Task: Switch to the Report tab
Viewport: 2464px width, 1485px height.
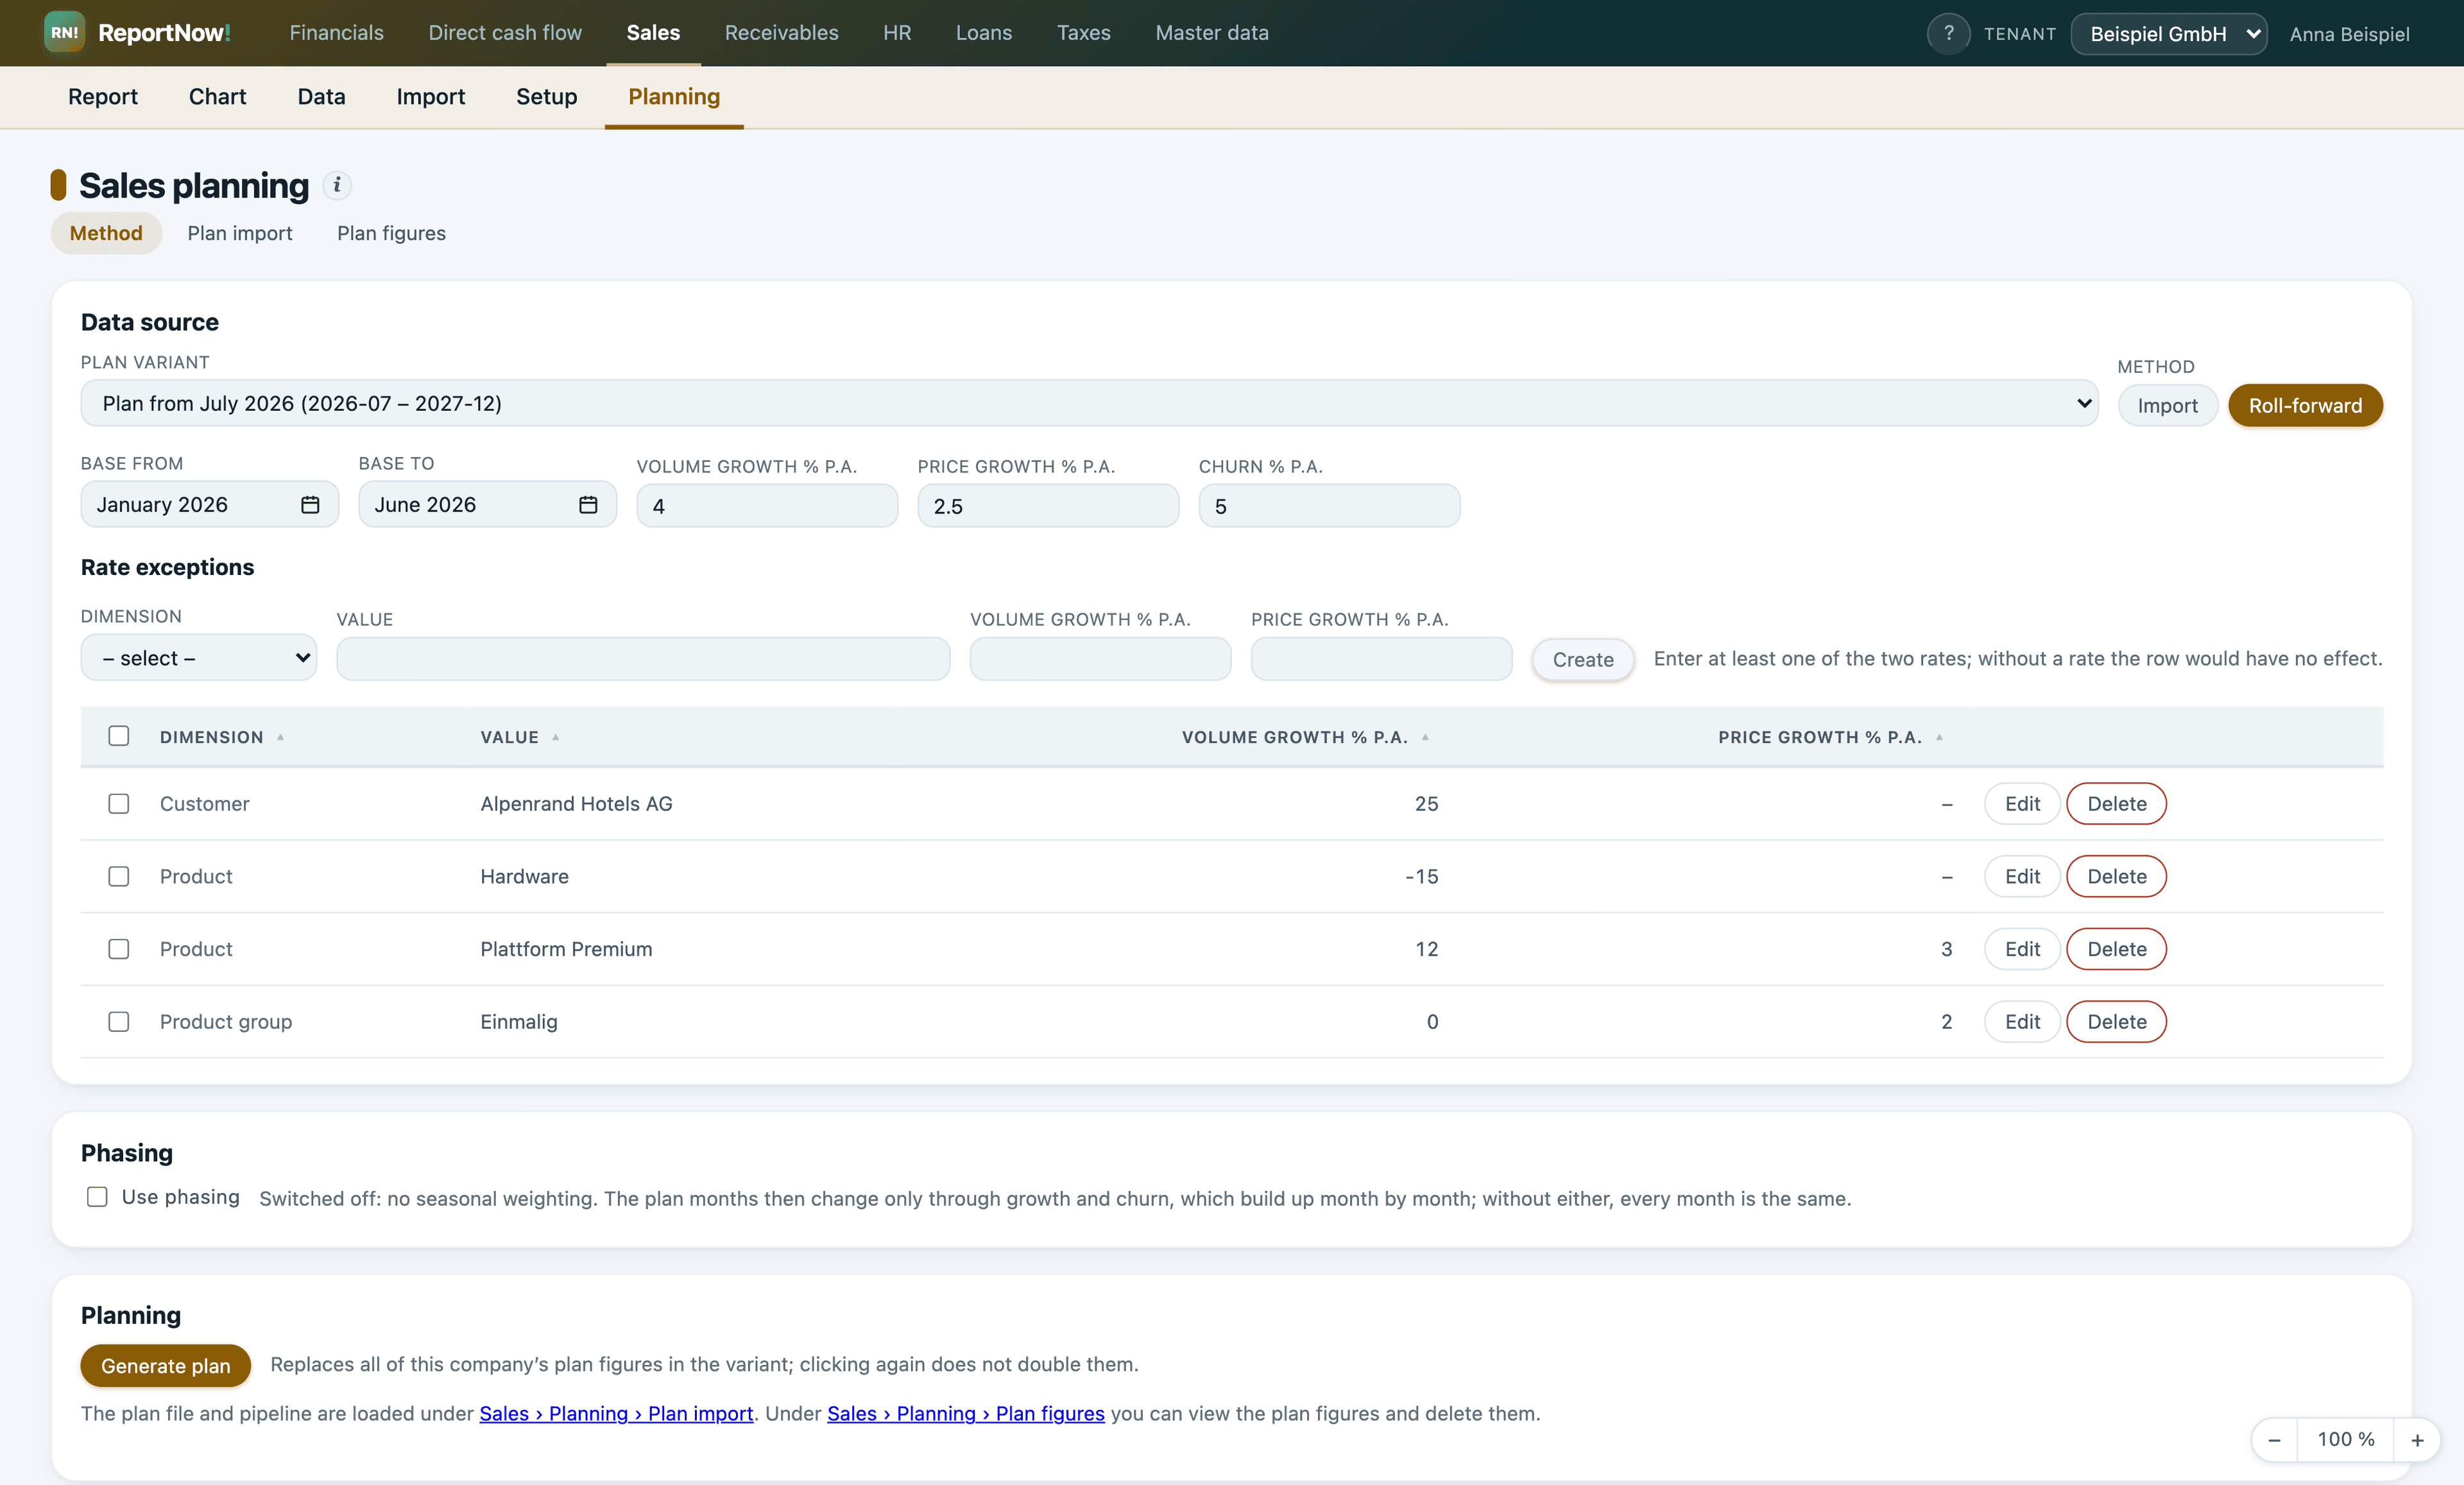Action: (x=103, y=97)
